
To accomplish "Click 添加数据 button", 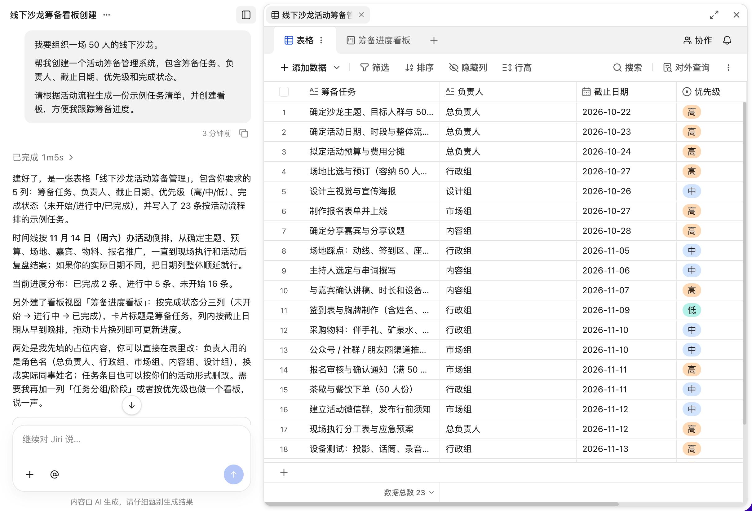I will coord(304,67).
